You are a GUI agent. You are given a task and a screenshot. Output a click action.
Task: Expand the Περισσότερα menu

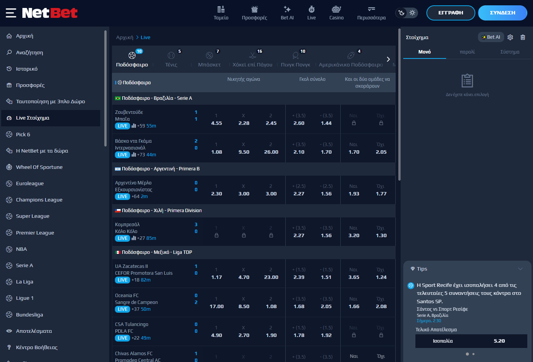(x=371, y=13)
